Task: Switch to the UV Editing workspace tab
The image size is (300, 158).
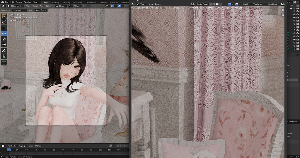Action: (x=78, y=2)
